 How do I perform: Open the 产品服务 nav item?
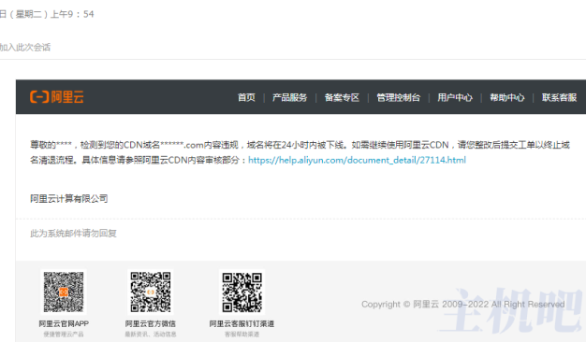coord(289,98)
